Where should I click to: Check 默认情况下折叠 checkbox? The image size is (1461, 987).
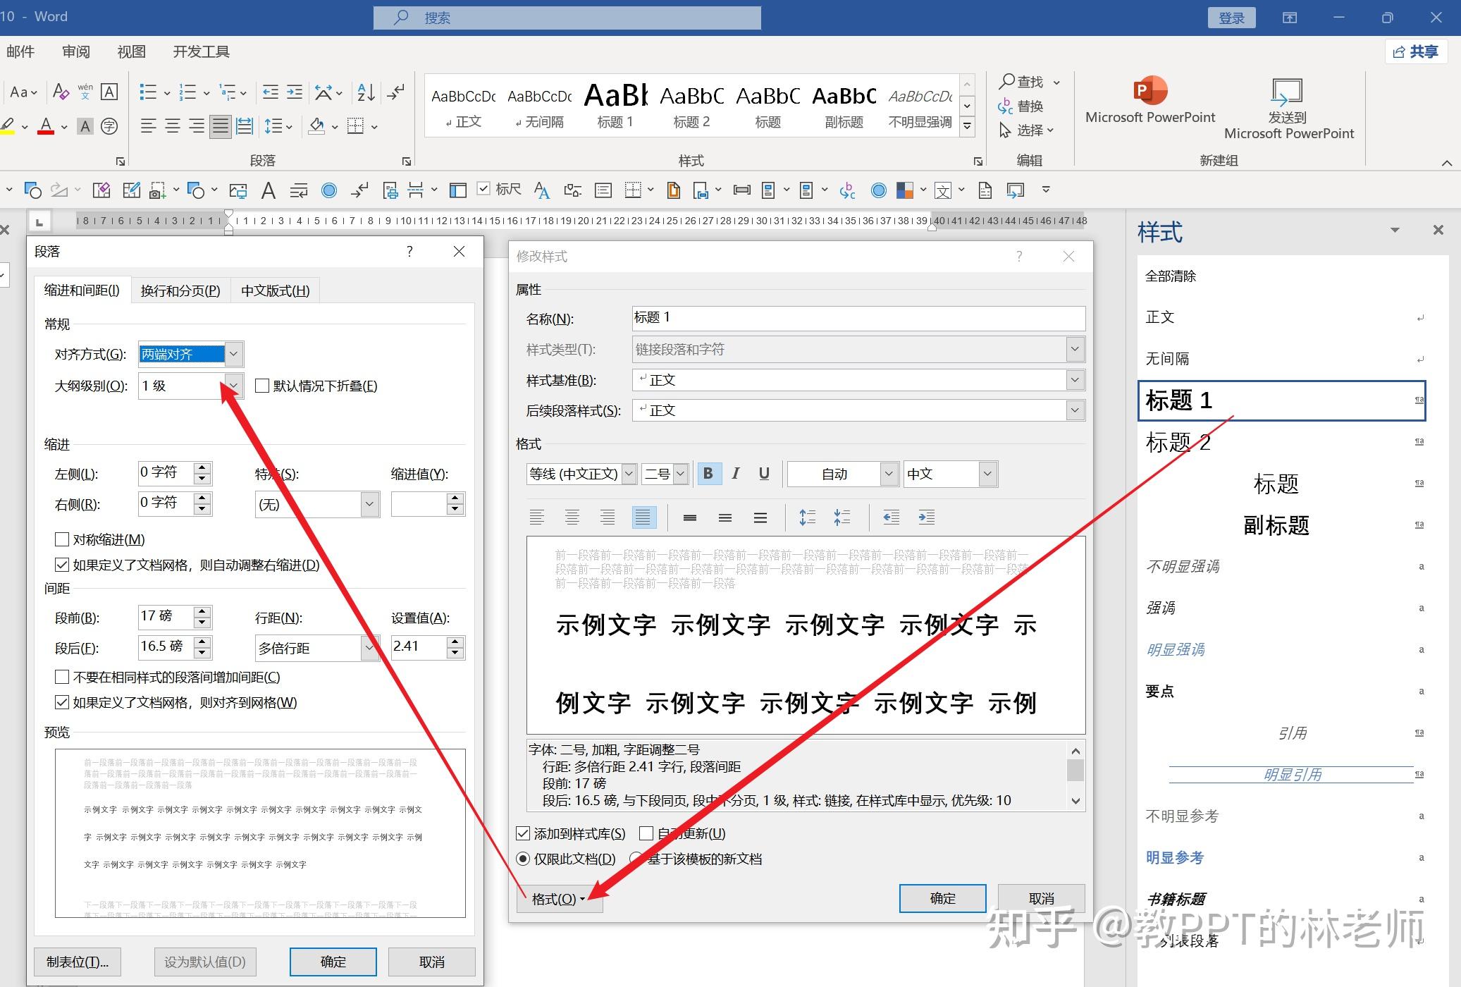[262, 386]
